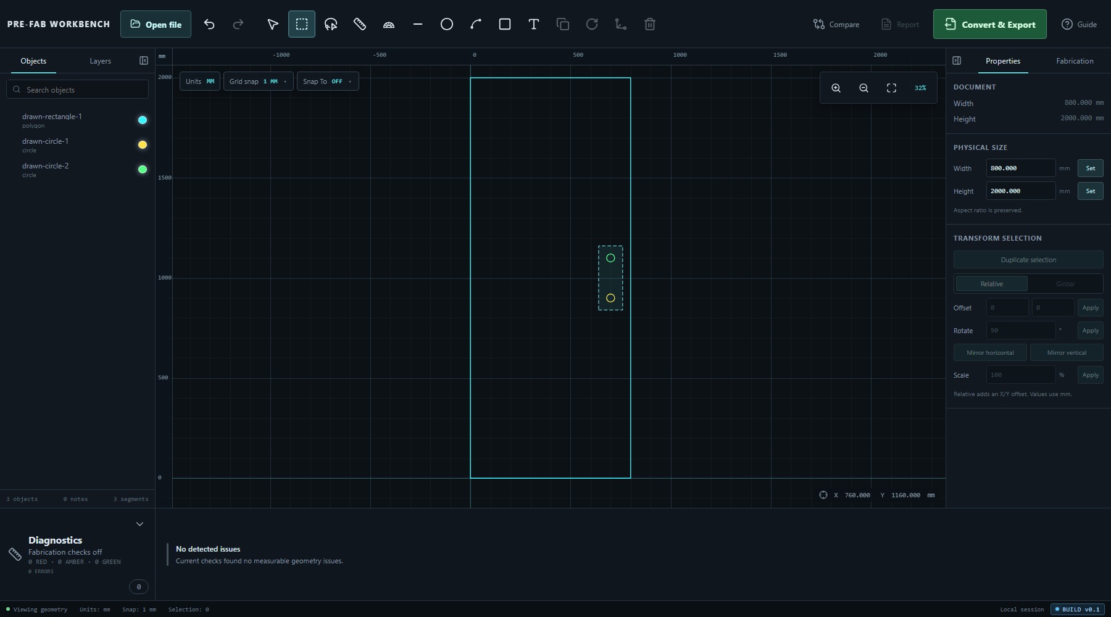This screenshot has height=617, width=1111.
Task: Open the Guide help
Action: pos(1080,24)
